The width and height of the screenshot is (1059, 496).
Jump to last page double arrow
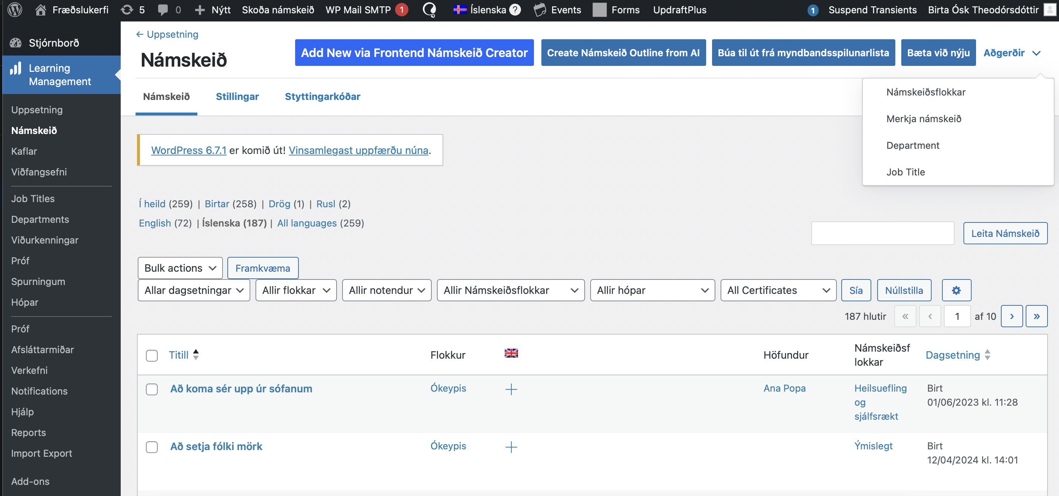coord(1036,316)
